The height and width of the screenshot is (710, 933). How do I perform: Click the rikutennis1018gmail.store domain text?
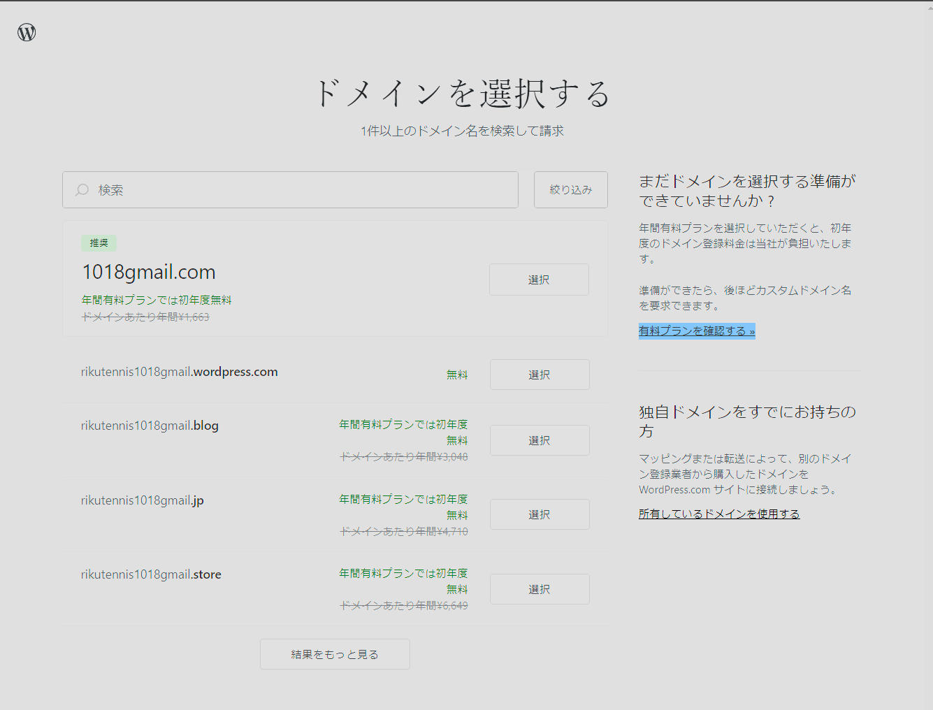151,574
